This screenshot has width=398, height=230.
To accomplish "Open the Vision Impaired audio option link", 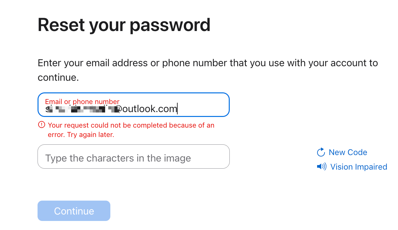I will click(359, 167).
